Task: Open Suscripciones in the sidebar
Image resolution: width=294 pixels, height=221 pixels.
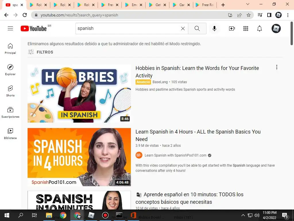Action: [10, 113]
